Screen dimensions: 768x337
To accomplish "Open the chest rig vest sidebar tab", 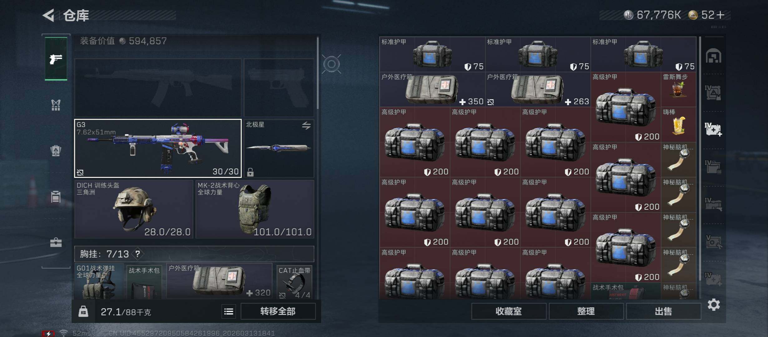I will point(56,105).
